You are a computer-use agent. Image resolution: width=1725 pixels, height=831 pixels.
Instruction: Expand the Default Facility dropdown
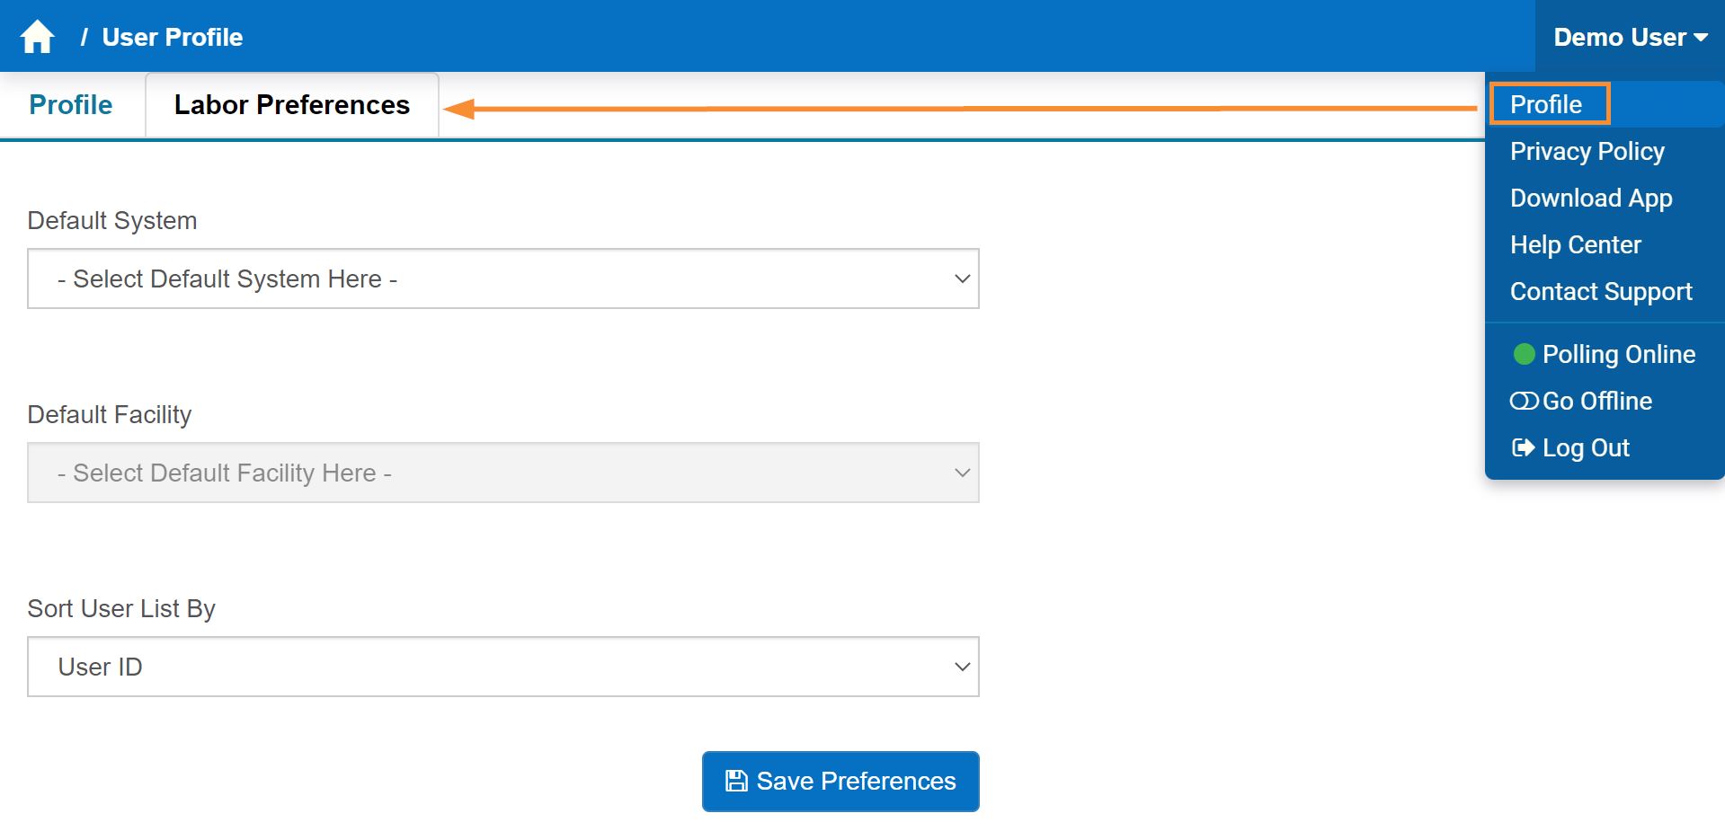click(x=503, y=473)
